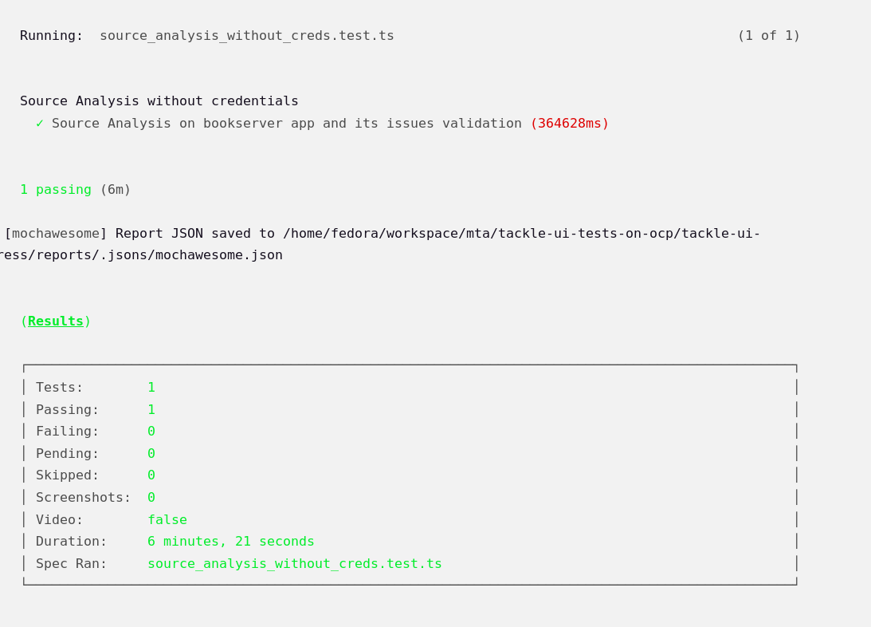The width and height of the screenshot is (871, 627).
Task: Click the bookserver app test name line
Action: tap(286, 124)
